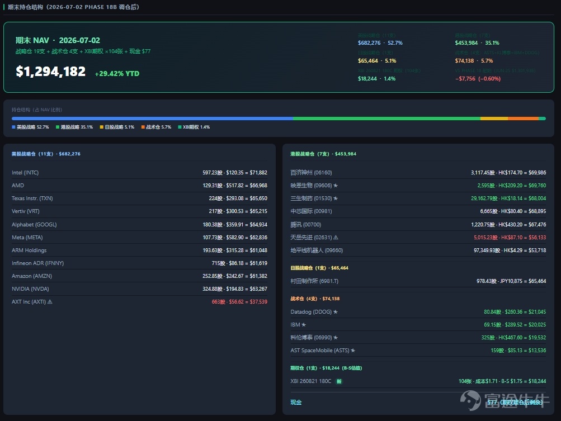Screen dimensions: 561x421
Task: Click the warning triangle next to AXT Inc
Action: click(50, 301)
